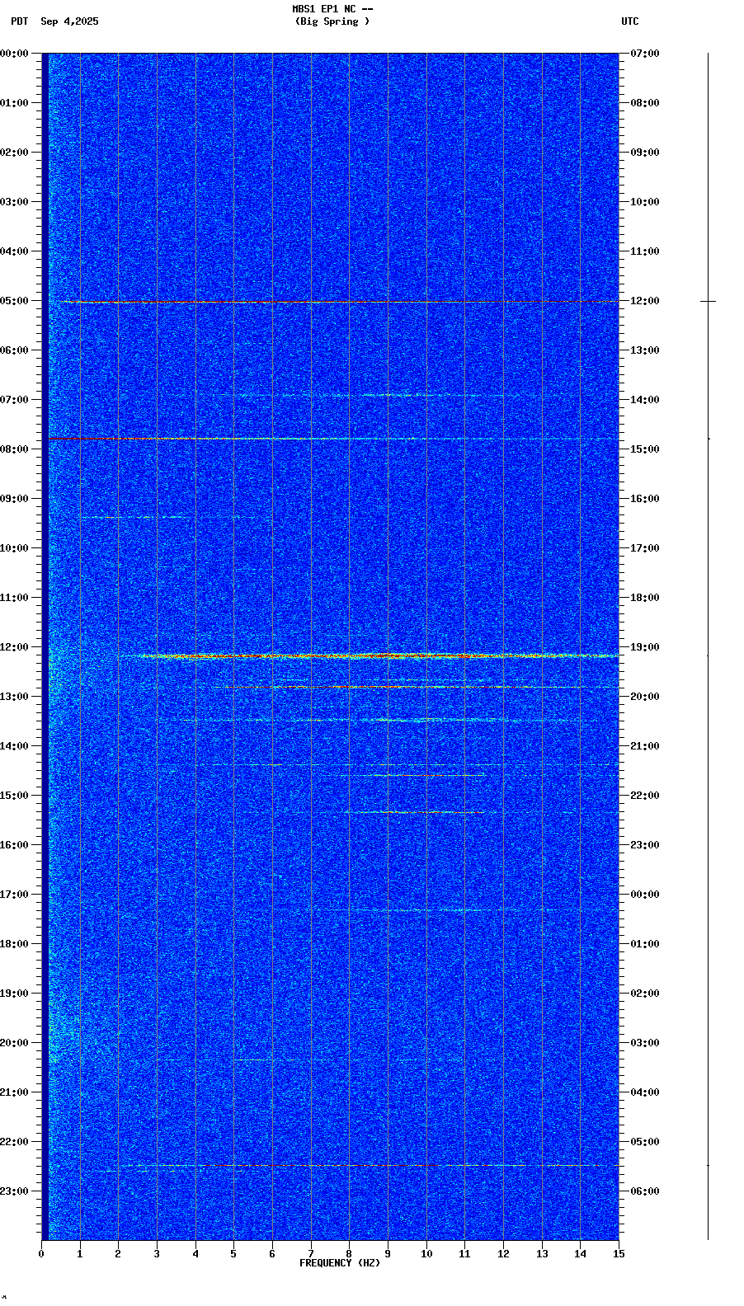Click the UTC 00:00 time label
The width and height of the screenshot is (744, 1306).
point(645,895)
